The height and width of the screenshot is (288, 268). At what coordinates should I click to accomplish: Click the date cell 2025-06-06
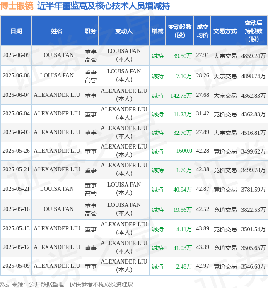(16, 75)
